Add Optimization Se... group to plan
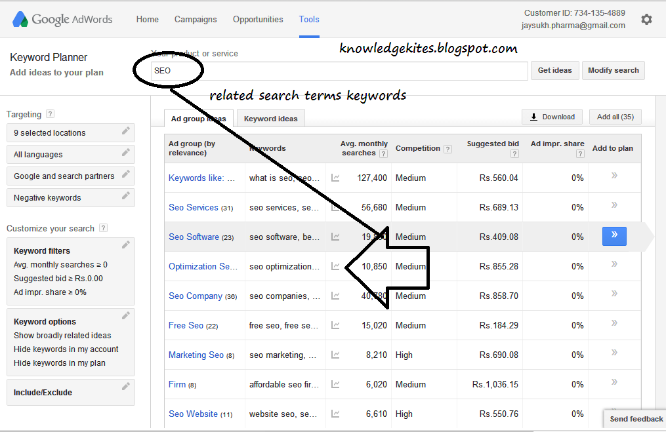Screen dimensions: 666x432 [614, 264]
